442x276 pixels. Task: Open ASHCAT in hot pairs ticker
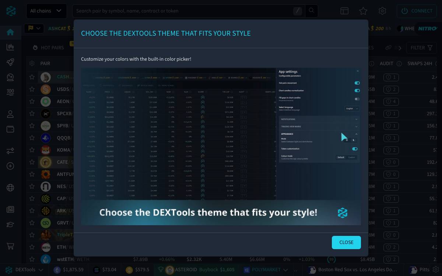[x=60, y=28]
